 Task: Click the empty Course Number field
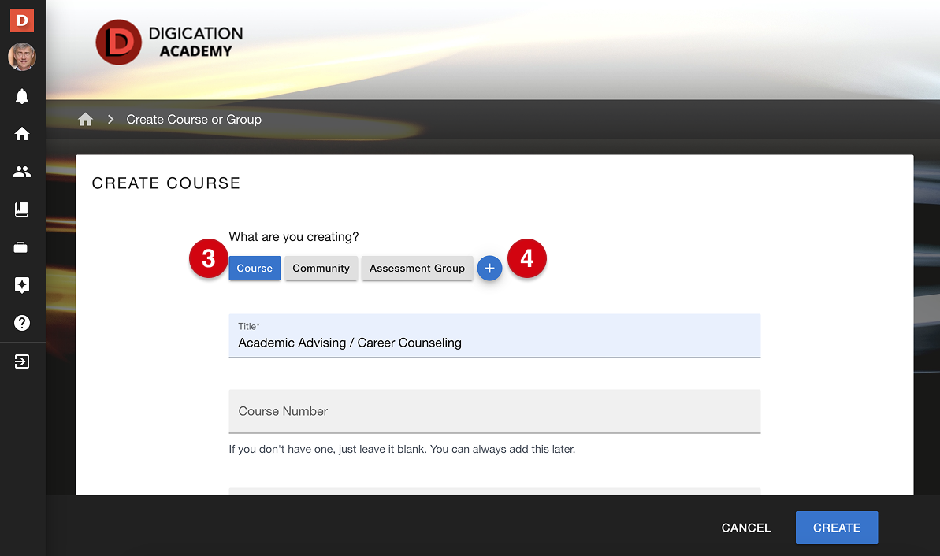point(494,411)
